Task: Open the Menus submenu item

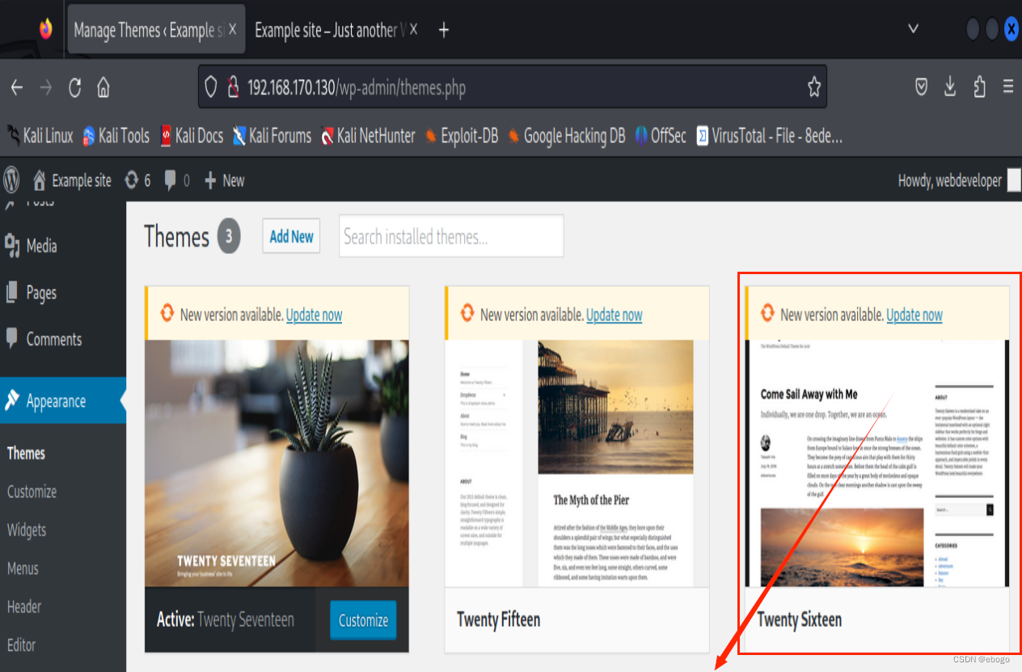Action: pyautogui.click(x=23, y=568)
